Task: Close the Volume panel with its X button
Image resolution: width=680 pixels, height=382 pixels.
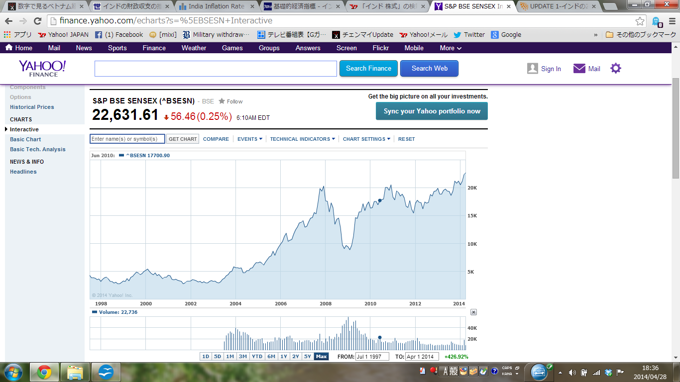Action: point(473,312)
